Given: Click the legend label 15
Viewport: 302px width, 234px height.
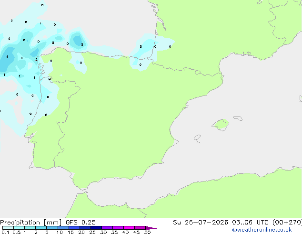Looking at the screenshot, I should coord(70,232).
